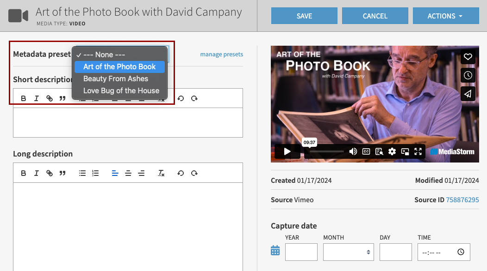Screen dimensions: 487x271
Task: Insert link in Long description toolbar
Action: [x=50, y=173]
